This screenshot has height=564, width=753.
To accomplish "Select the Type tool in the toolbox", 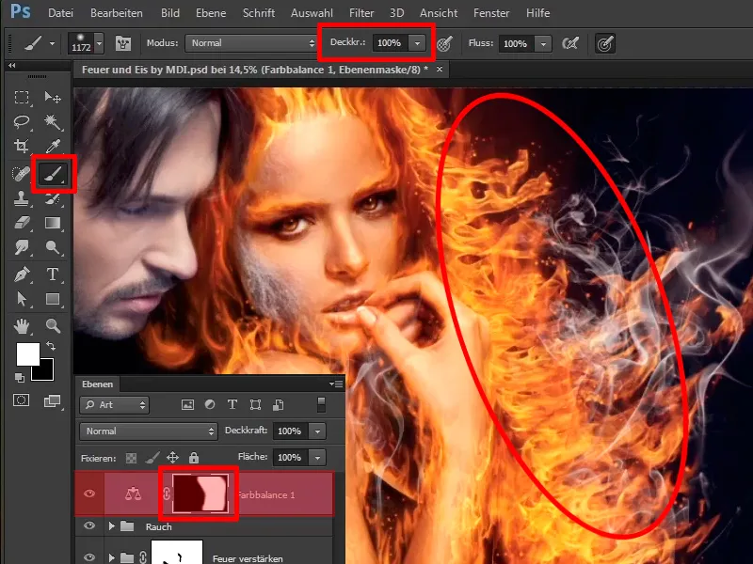I will click(53, 274).
